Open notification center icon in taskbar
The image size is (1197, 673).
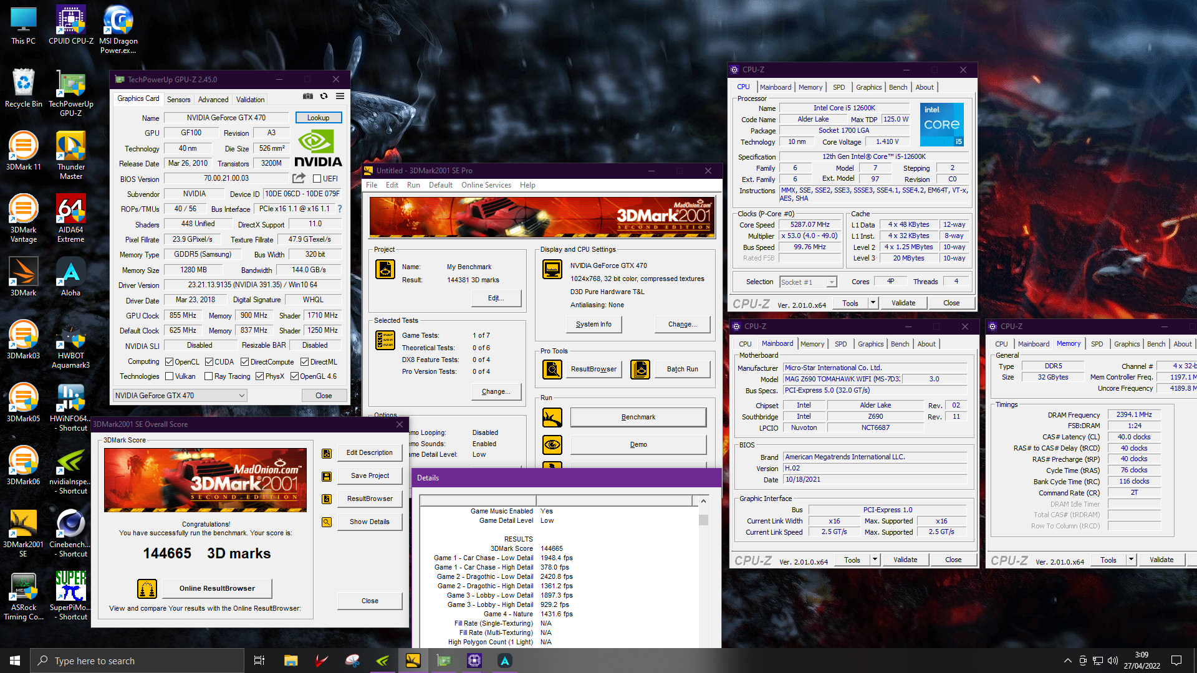pos(1176,661)
